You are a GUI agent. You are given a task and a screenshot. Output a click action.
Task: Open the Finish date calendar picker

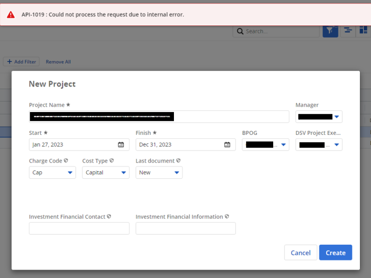click(227, 145)
